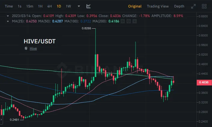This screenshot has height=127, width=212.
Task: Click the HIVE/USDT pair title
Action: [40, 41]
